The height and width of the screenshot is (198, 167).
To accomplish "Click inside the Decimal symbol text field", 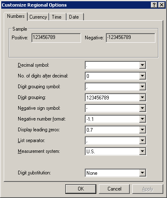I will click(x=112, y=65).
